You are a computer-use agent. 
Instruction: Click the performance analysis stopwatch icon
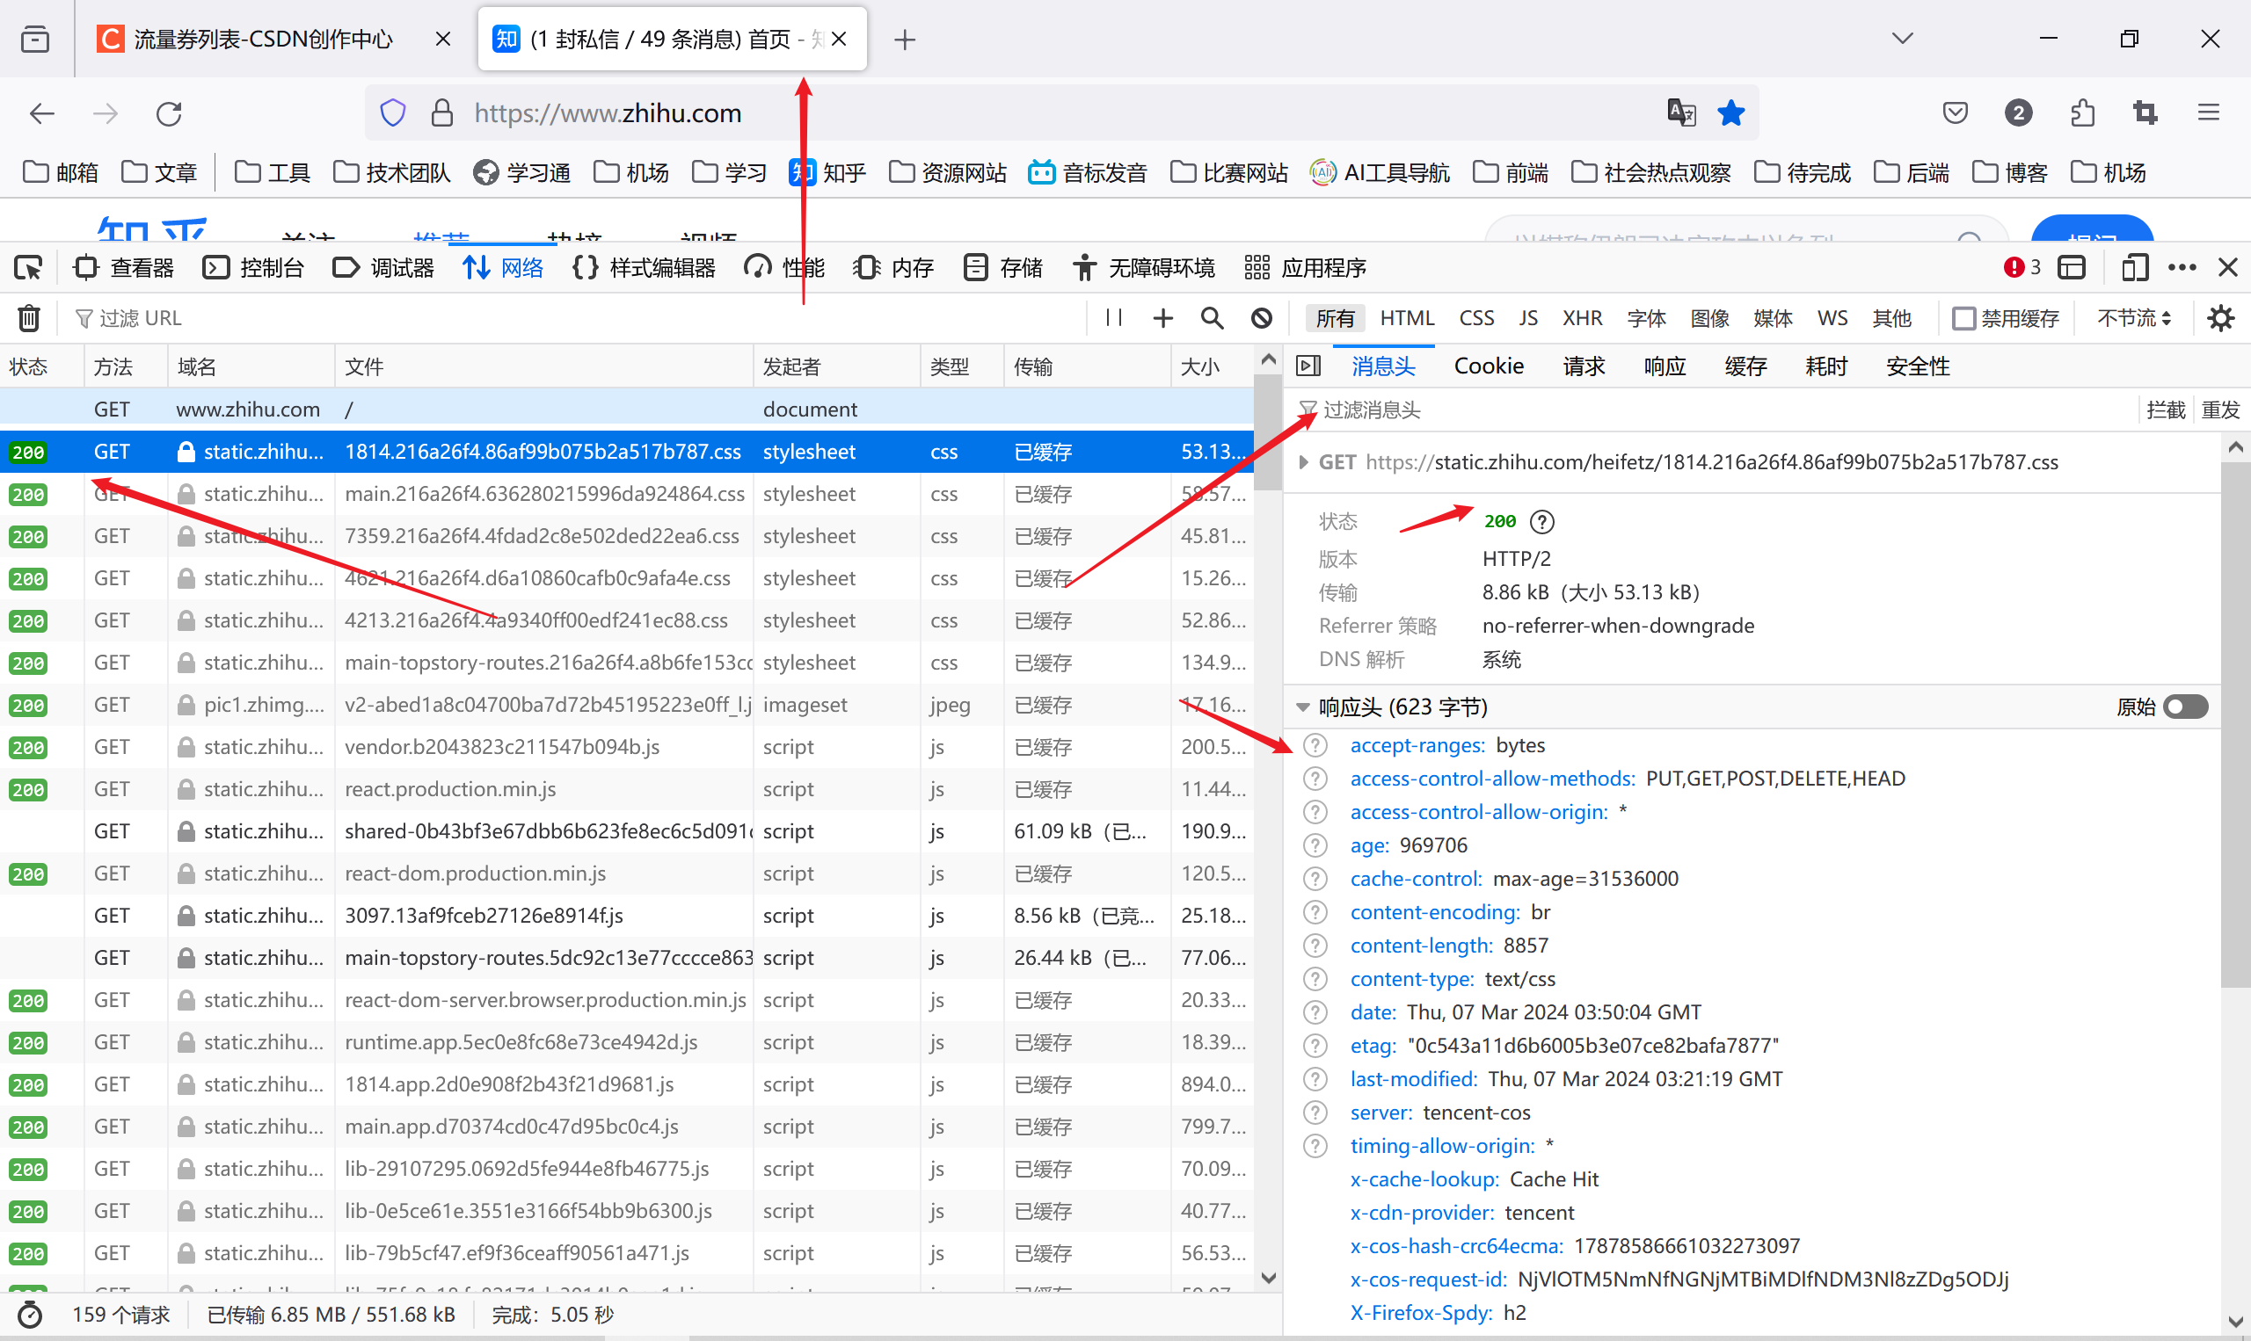pyautogui.click(x=30, y=1315)
